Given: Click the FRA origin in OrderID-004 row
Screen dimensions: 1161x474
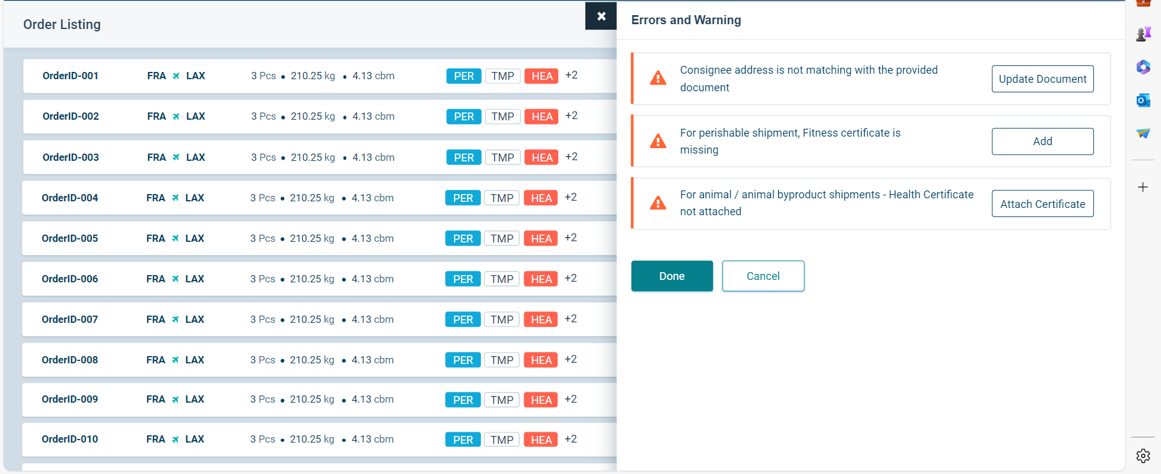Looking at the screenshot, I should [155, 198].
